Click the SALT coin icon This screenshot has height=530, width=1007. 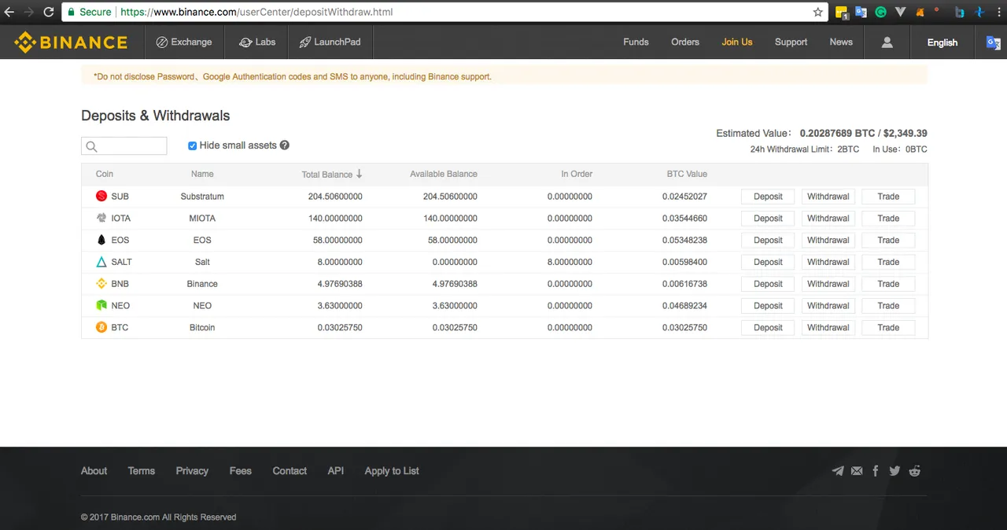[x=101, y=262]
